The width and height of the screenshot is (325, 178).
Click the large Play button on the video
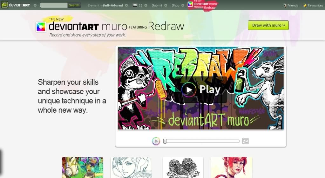click(x=200, y=89)
